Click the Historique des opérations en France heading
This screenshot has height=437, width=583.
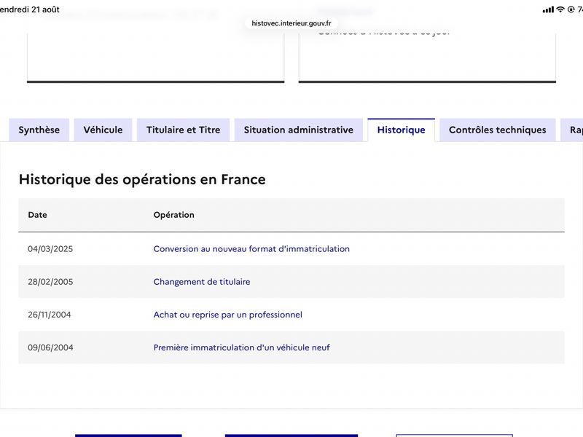pyautogui.click(x=142, y=179)
